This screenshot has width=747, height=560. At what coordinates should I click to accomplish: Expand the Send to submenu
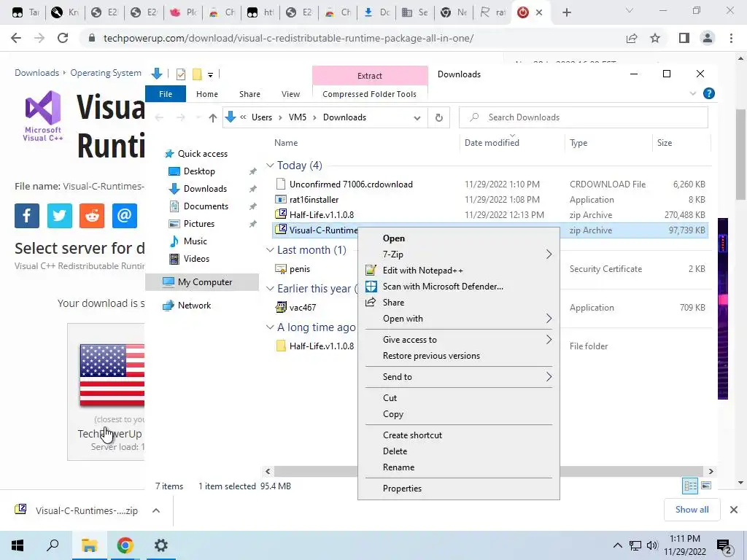click(x=458, y=377)
